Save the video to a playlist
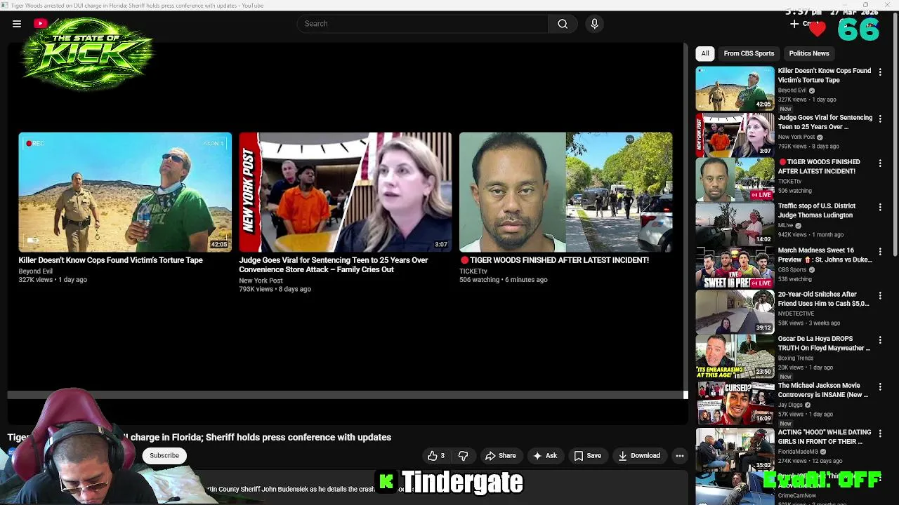 (x=588, y=456)
